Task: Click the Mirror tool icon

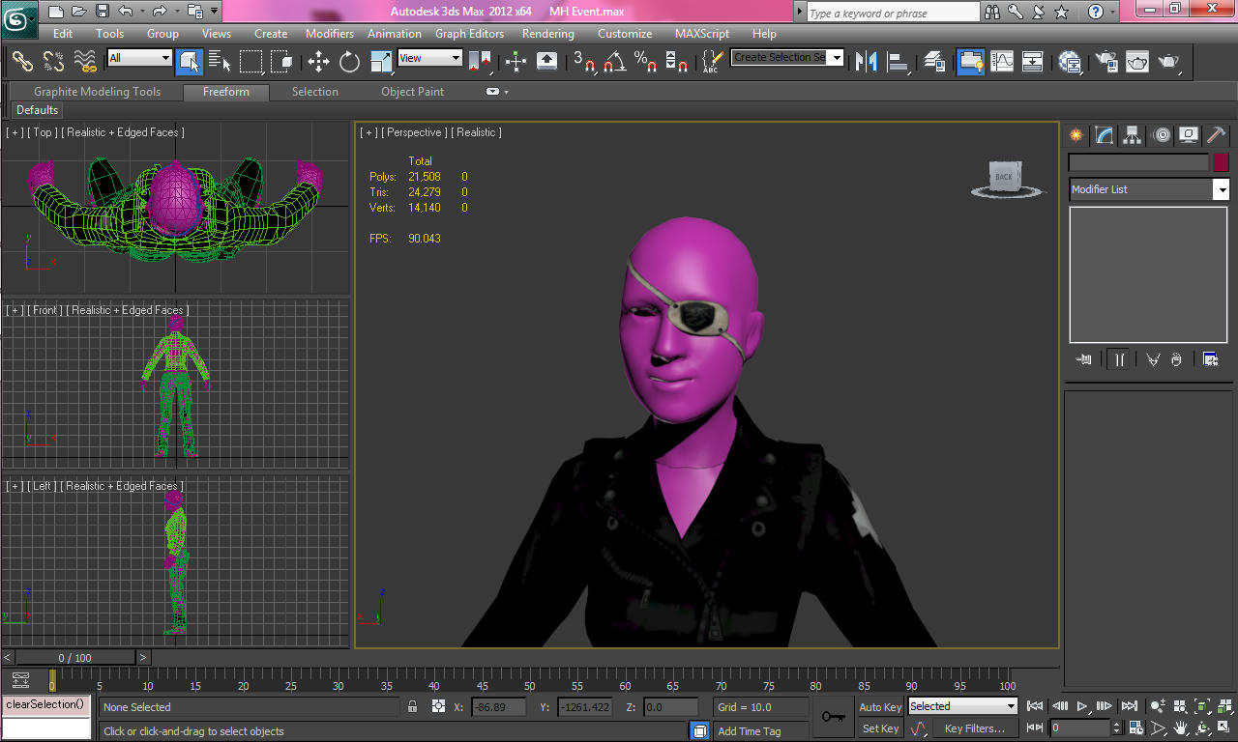Action: (868, 62)
